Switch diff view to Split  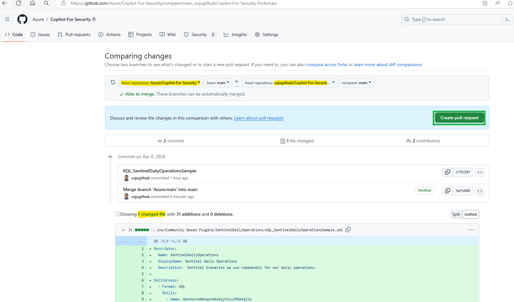[456, 214]
